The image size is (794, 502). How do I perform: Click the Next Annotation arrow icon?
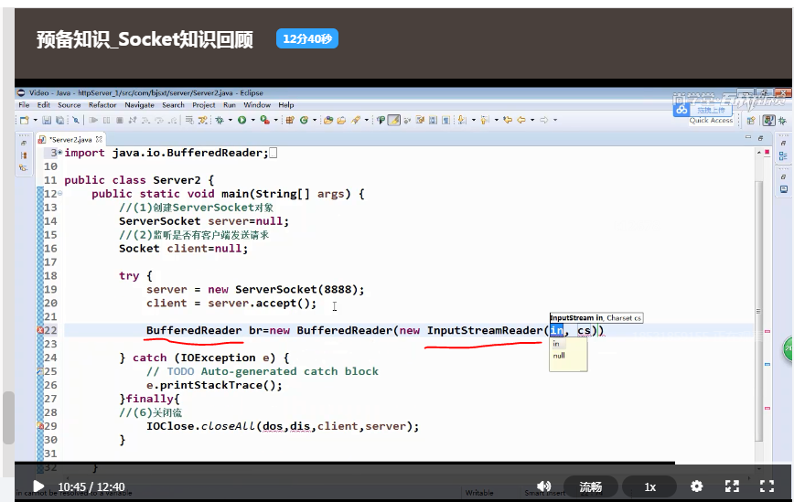point(462,120)
